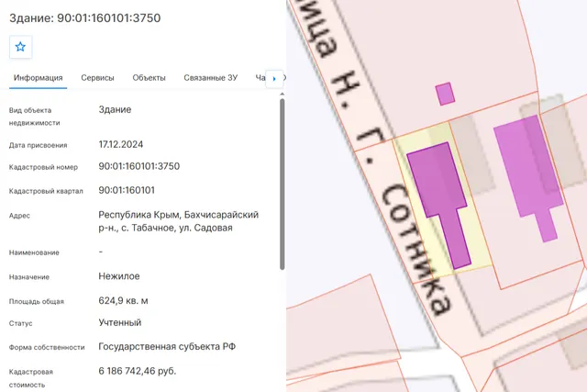
Task: Click the Кадастровый номер label
Action: click(43, 167)
